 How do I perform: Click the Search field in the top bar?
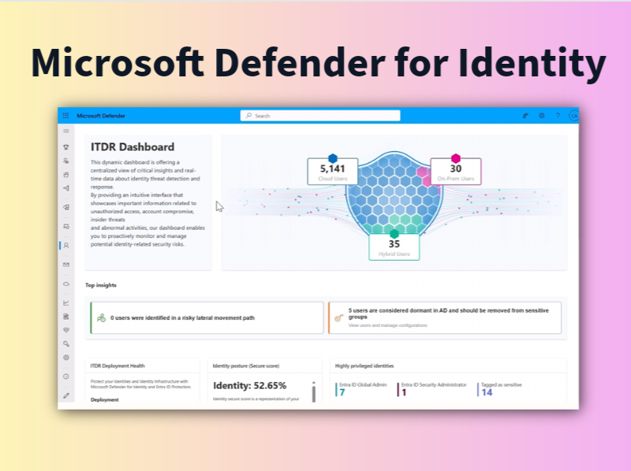319,115
